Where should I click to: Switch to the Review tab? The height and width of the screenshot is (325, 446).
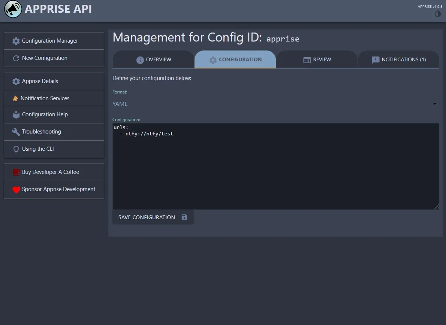pyautogui.click(x=317, y=59)
